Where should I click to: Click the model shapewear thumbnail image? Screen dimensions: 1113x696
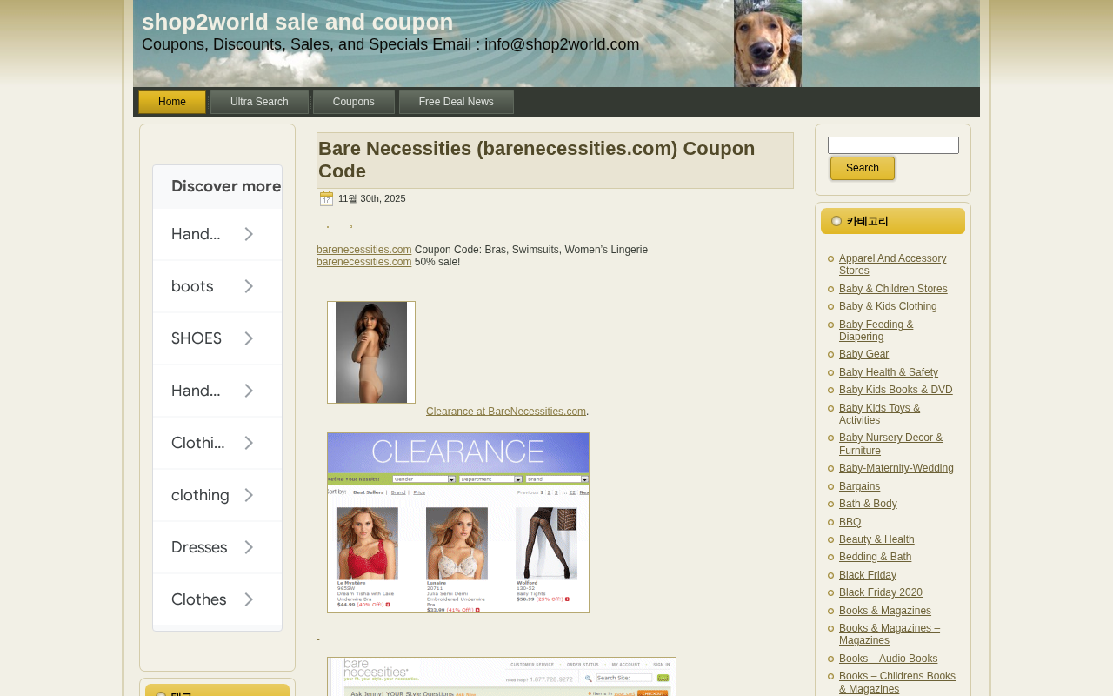pos(371,352)
